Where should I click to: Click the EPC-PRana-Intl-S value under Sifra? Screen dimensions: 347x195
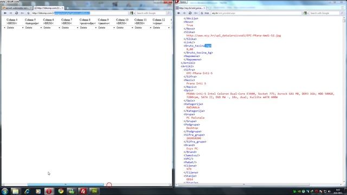pyautogui.click(x=199, y=73)
